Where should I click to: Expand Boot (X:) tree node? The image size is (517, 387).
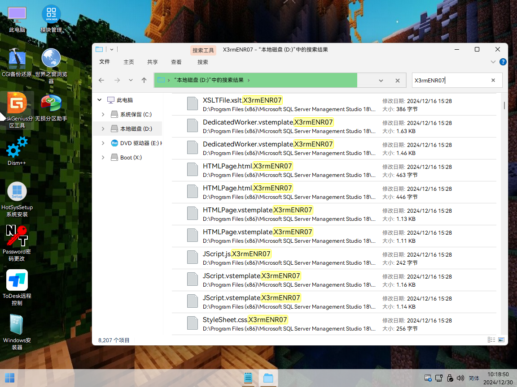click(x=103, y=158)
